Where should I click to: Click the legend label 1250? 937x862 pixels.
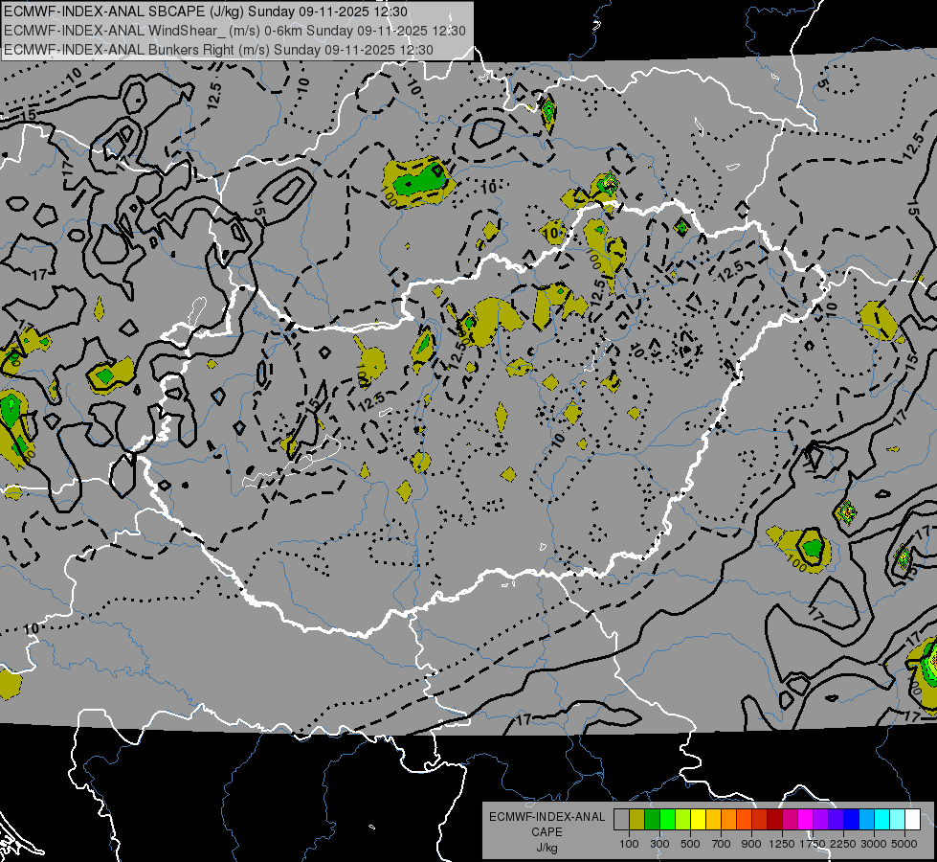click(782, 844)
